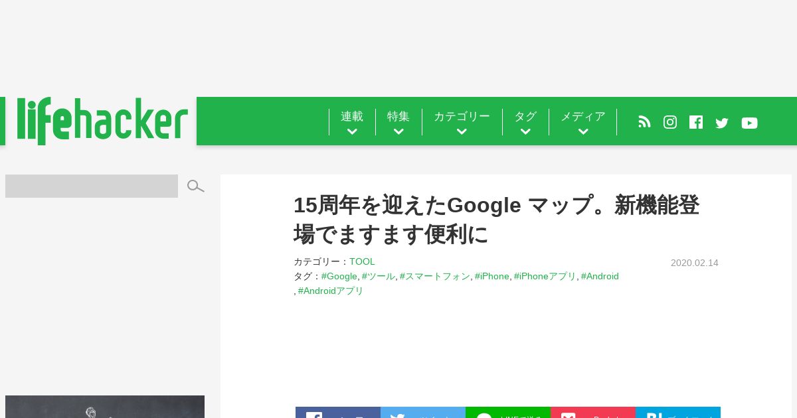Click the lifehacker logo
The width and height of the screenshot is (797, 418).
click(x=102, y=121)
